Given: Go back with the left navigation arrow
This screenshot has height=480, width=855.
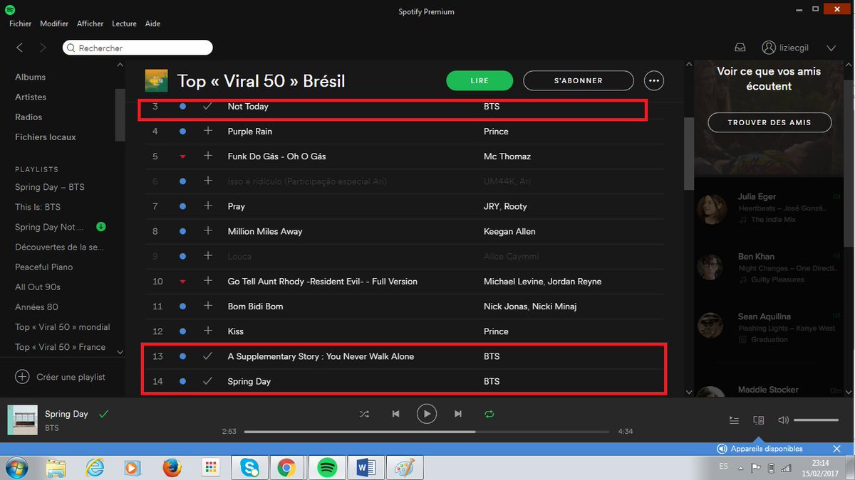Looking at the screenshot, I should (x=19, y=48).
